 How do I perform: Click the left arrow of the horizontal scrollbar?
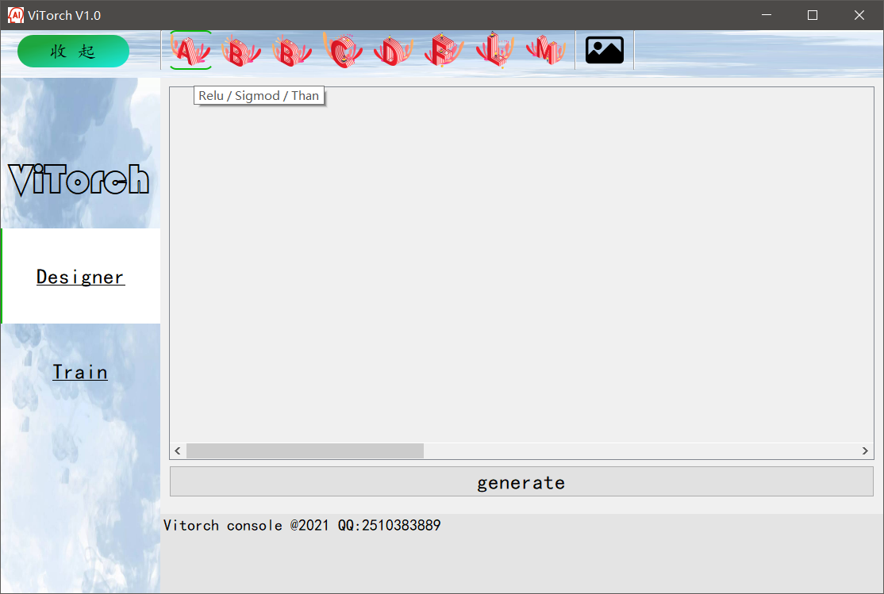[x=178, y=451]
